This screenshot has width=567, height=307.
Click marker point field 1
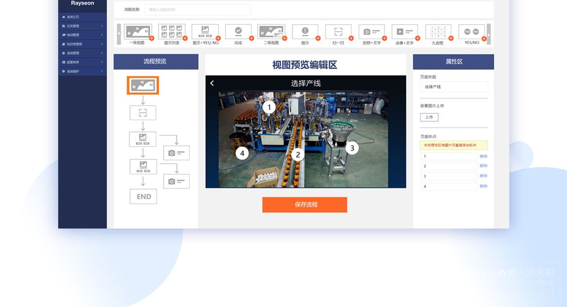click(x=449, y=156)
